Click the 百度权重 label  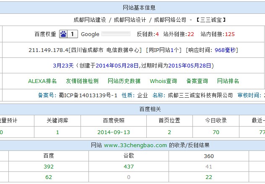pos(45,34)
